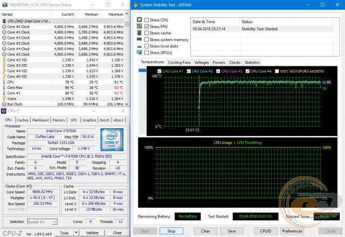Stop the stability test
This screenshot has height=237, width=345.
pyautogui.click(x=171, y=231)
